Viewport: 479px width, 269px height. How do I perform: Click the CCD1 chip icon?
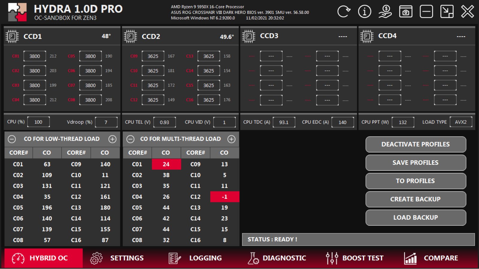(x=12, y=36)
